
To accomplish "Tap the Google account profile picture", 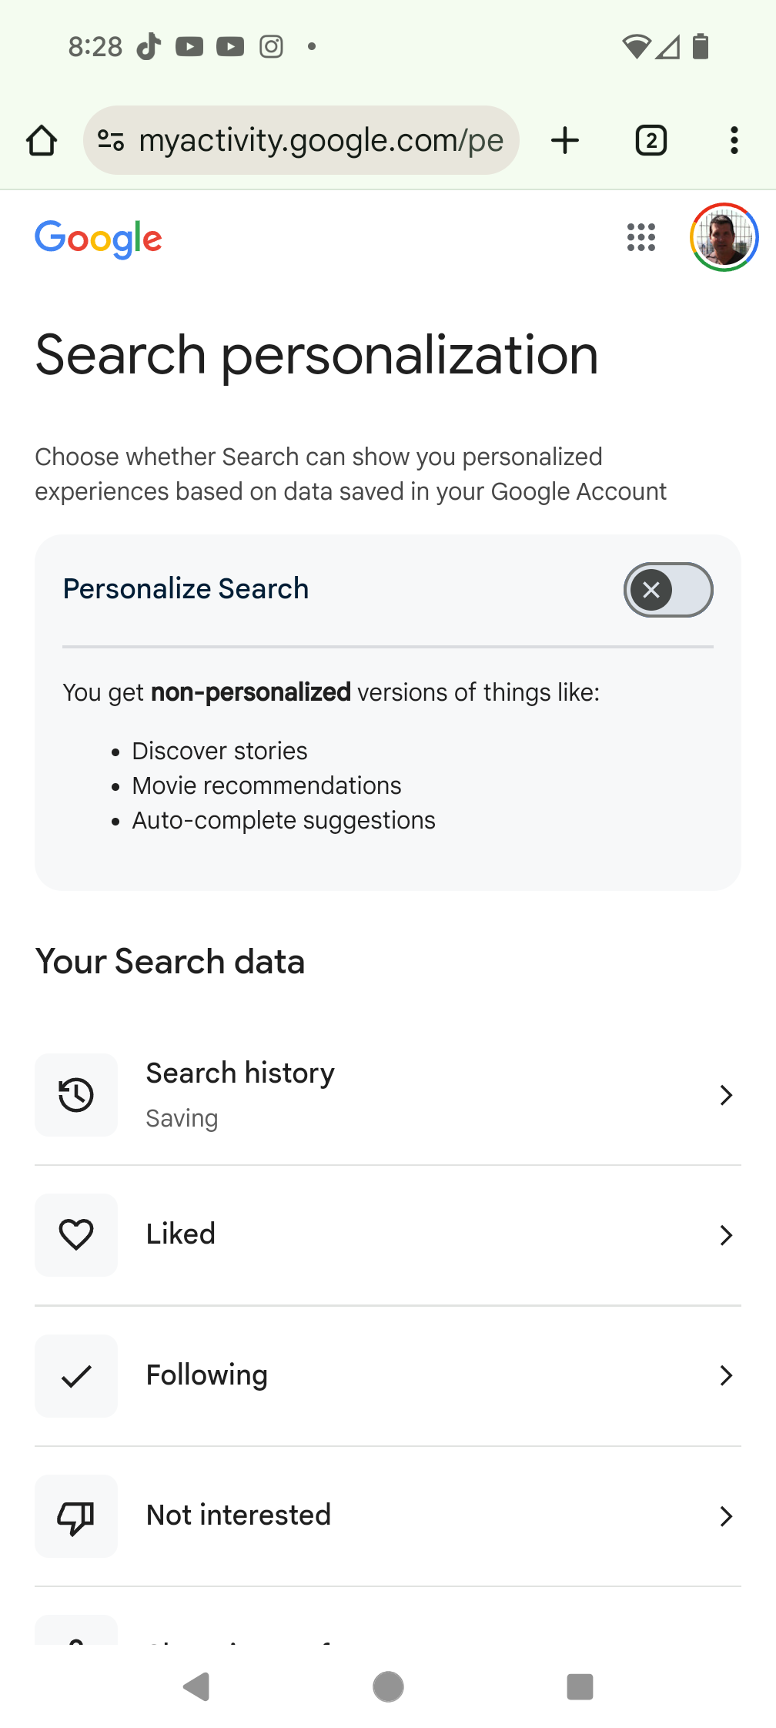I will (x=724, y=238).
